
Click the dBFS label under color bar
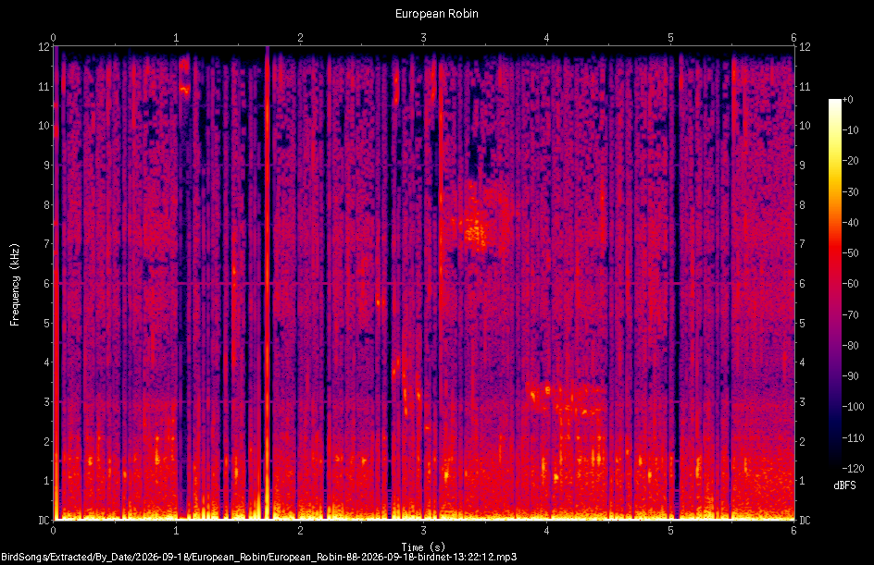tap(843, 485)
